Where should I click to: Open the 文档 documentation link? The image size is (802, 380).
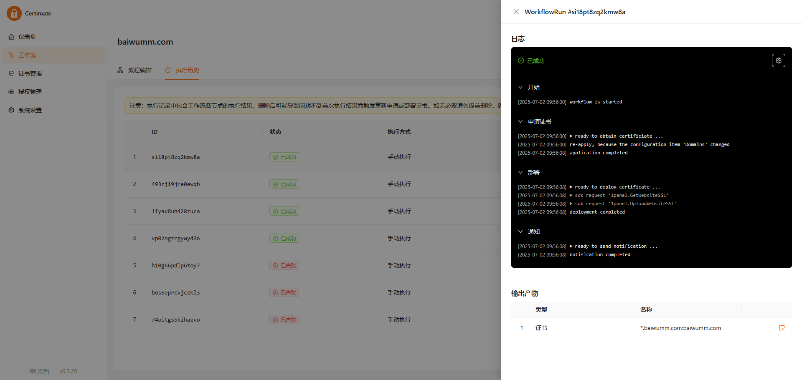[x=39, y=371]
